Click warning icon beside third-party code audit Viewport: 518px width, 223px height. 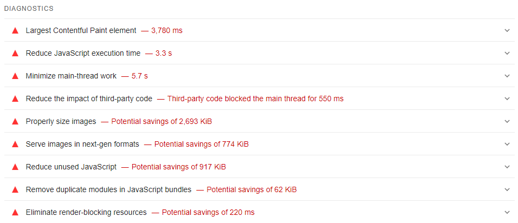point(15,99)
